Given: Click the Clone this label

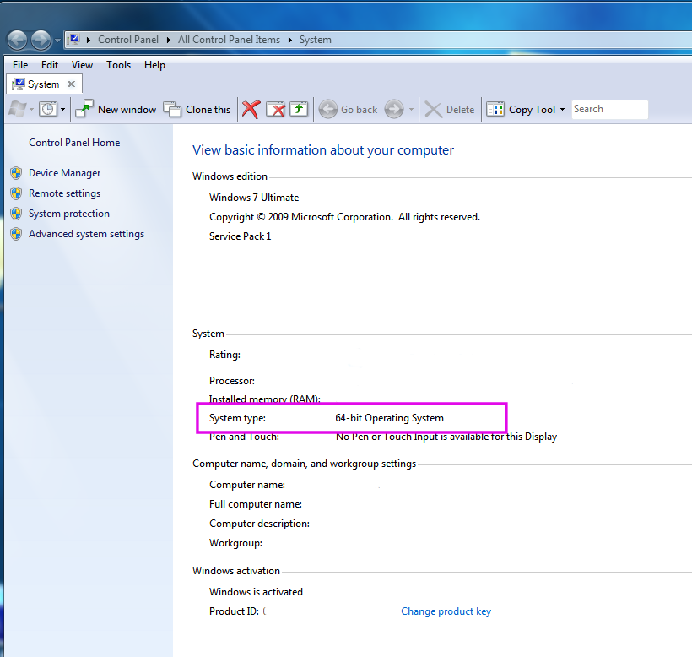Looking at the screenshot, I should coord(208,110).
